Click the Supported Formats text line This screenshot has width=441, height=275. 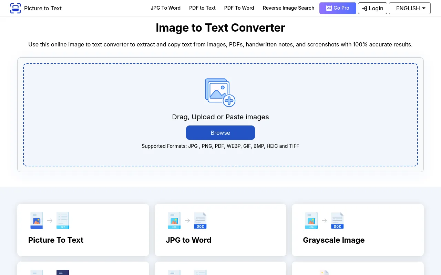point(220,146)
